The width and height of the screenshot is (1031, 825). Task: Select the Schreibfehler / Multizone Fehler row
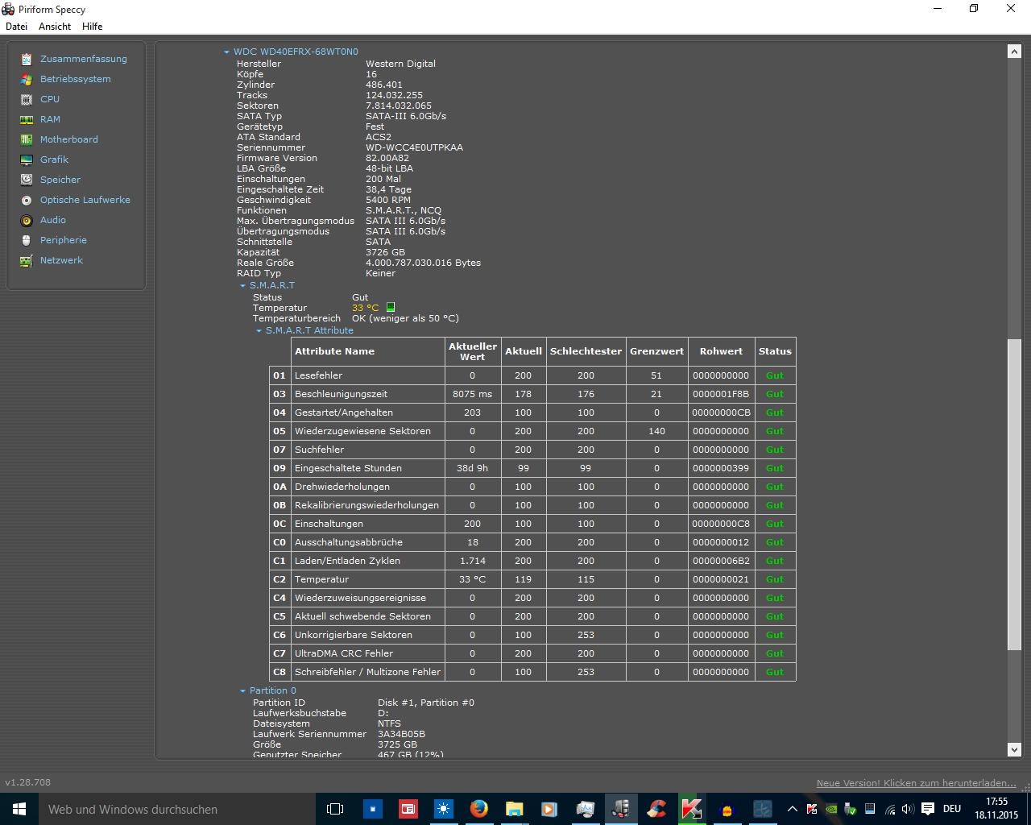click(x=532, y=672)
